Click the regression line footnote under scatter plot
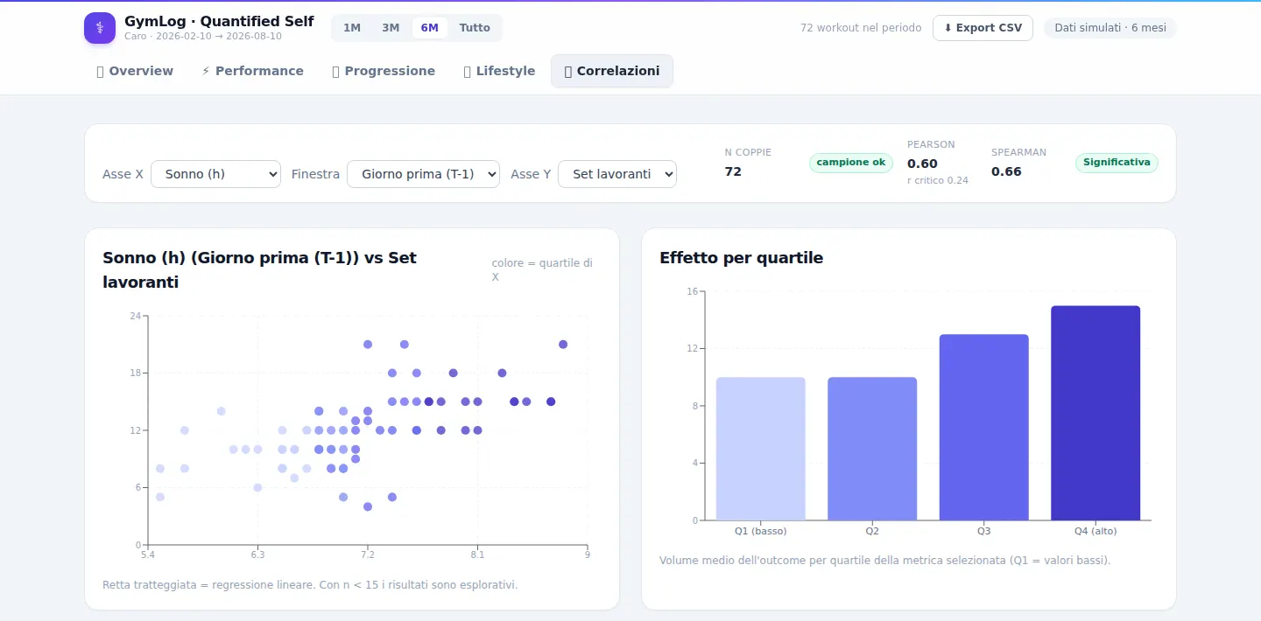 (310, 584)
